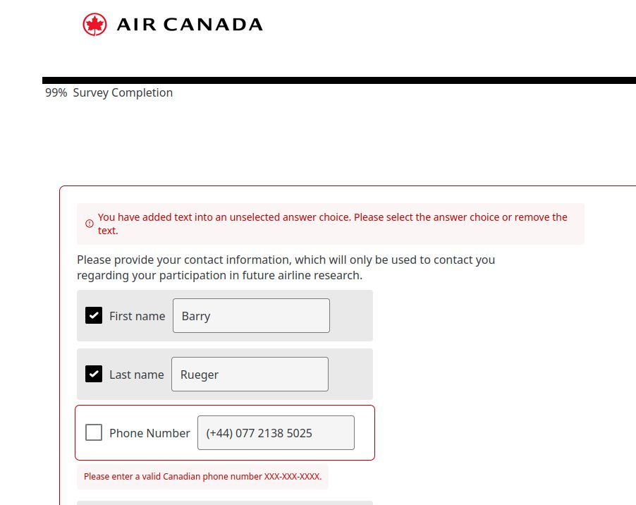Select the Phone Number label text
This screenshot has height=505, width=636.
[149, 433]
